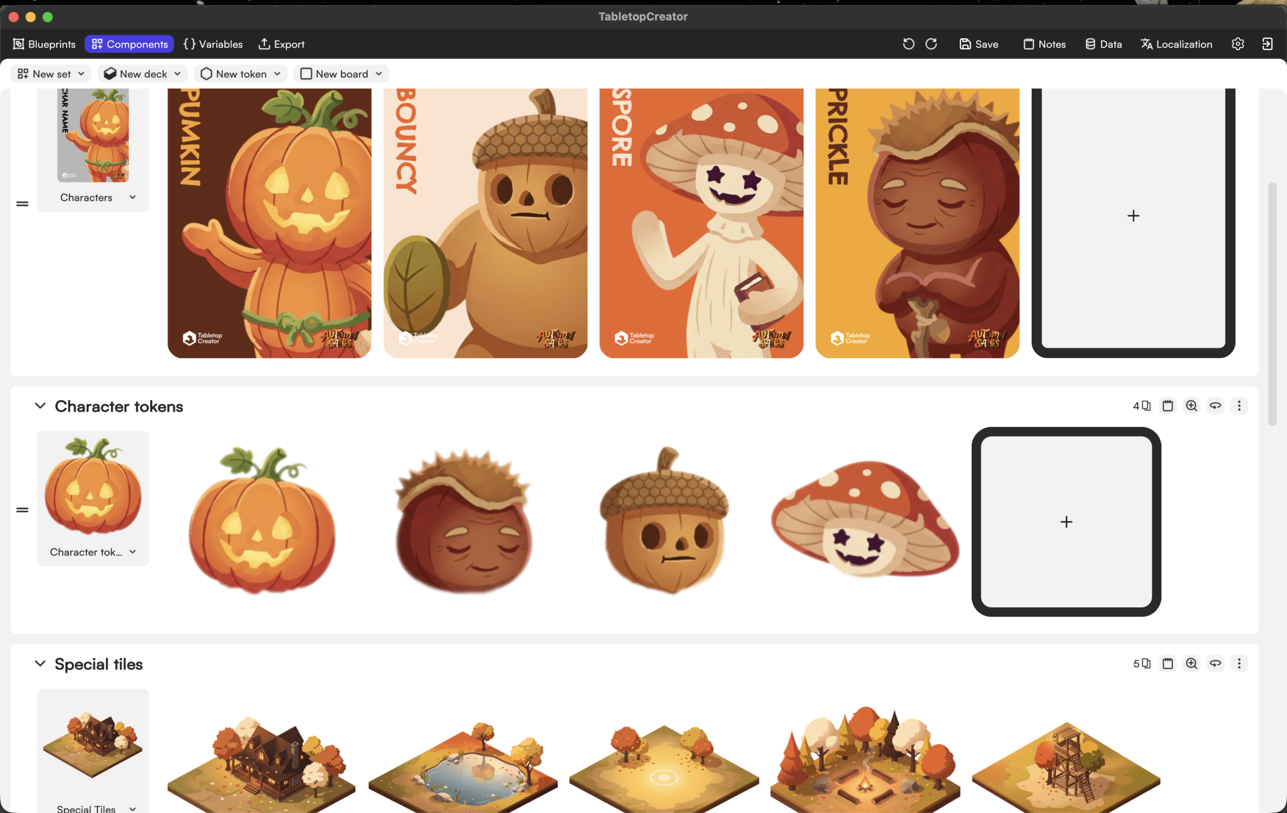Zoom in on Special tiles set

click(1191, 663)
